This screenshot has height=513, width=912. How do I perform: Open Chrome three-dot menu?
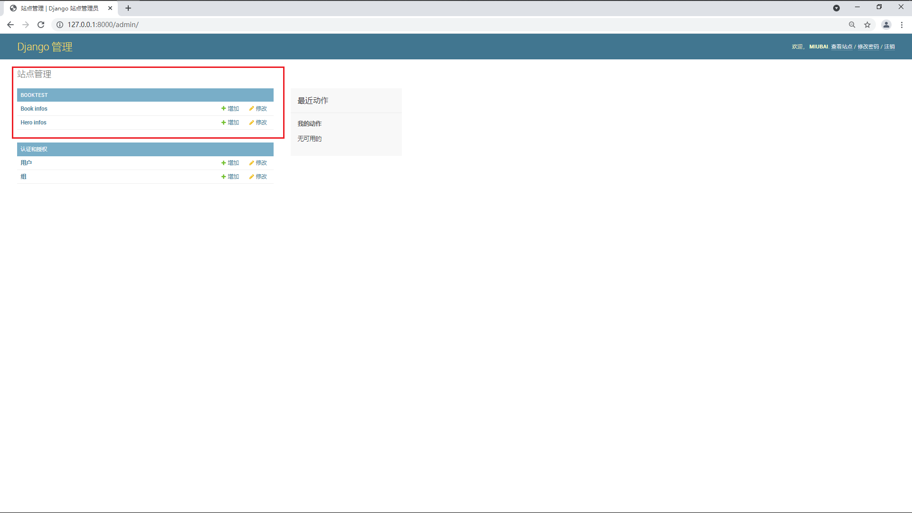pyautogui.click(x=902, y=25)
